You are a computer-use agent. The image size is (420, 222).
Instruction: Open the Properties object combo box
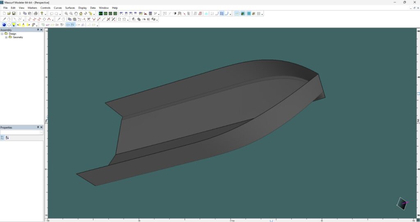tap(21, 133)
